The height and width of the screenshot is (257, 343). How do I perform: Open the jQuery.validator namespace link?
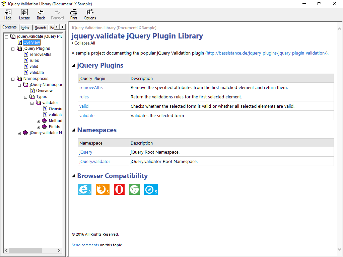click(x=94, y=162)
